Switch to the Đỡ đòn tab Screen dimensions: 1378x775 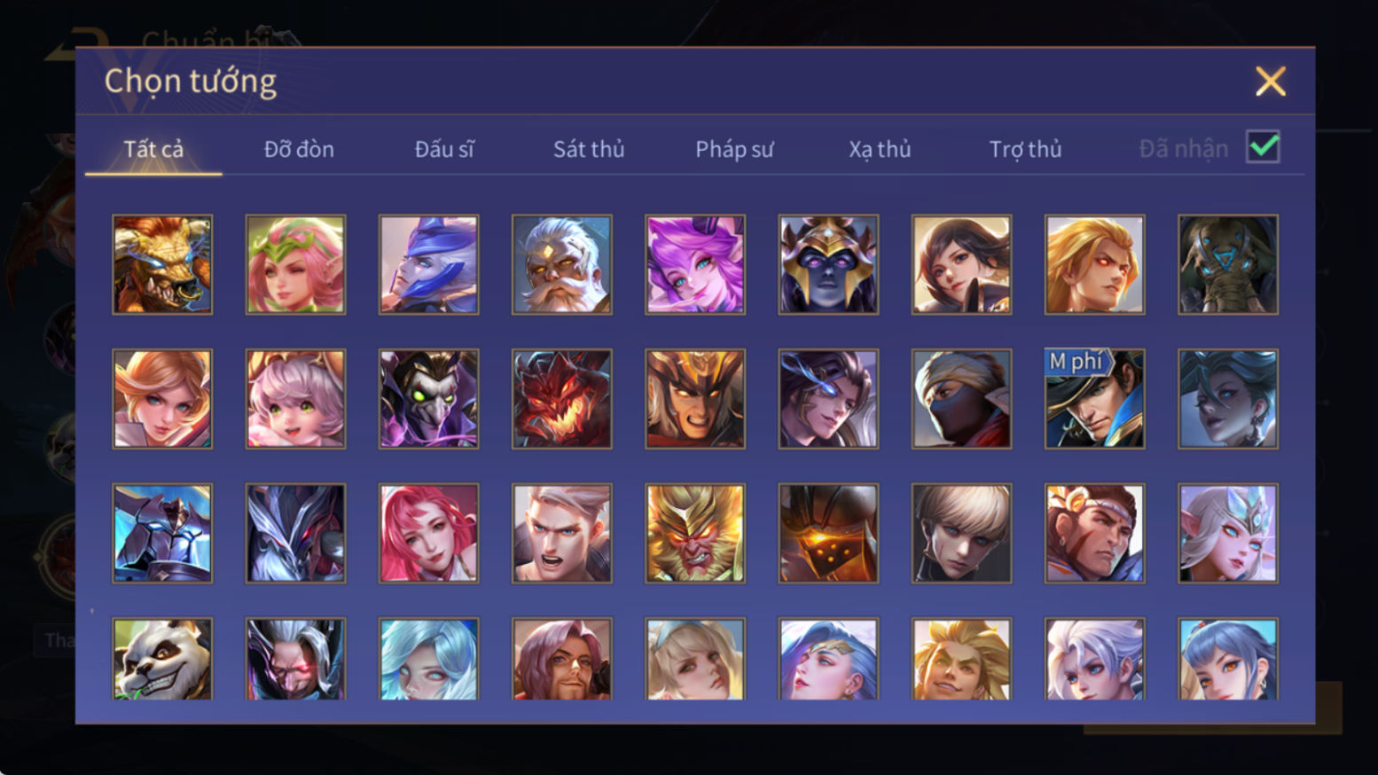(x=299, y=149)
